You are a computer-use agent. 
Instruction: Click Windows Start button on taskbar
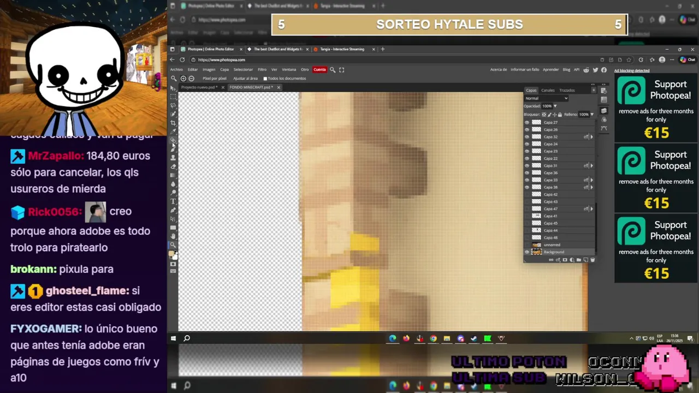click(x=173, y=338)
